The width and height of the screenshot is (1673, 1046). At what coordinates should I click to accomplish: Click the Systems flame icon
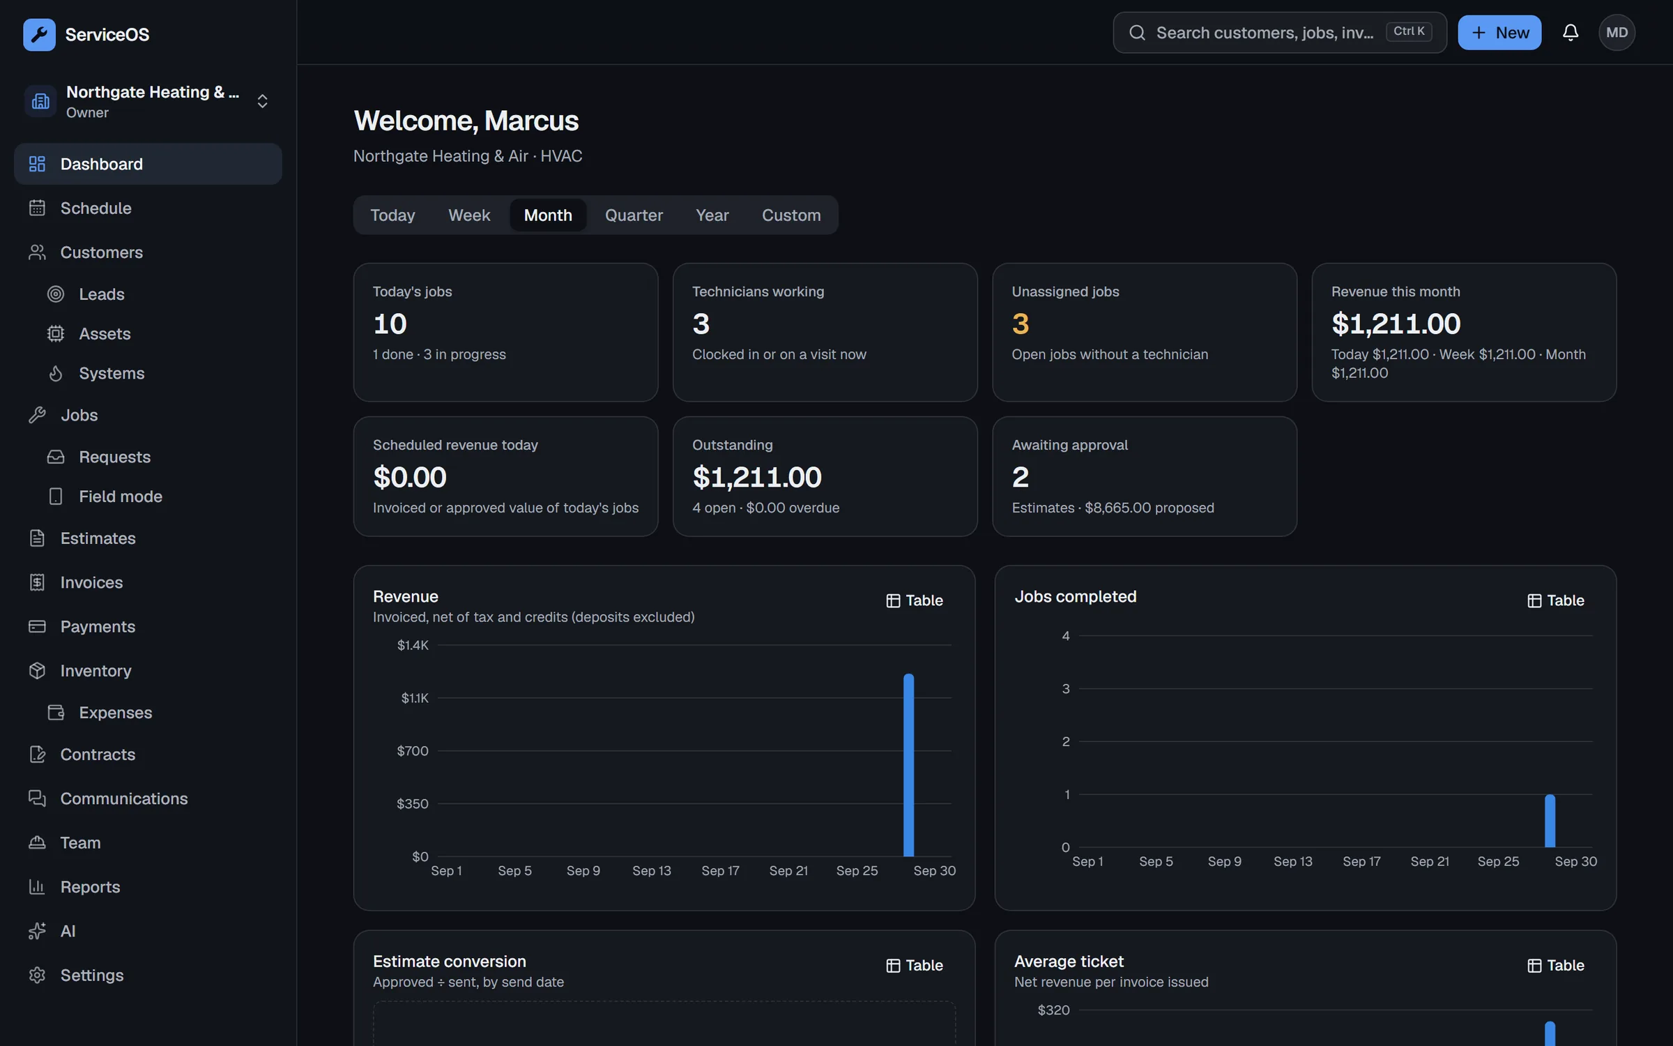[x=56, y=373]
